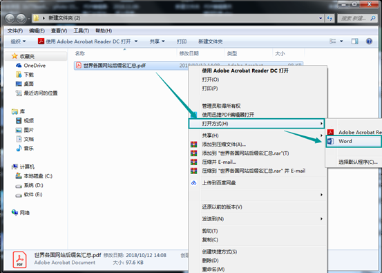Go forward with the Forward arrow button
Viewport: 382px width, 273px height.
pyautogui.click(x=21, y=18)
